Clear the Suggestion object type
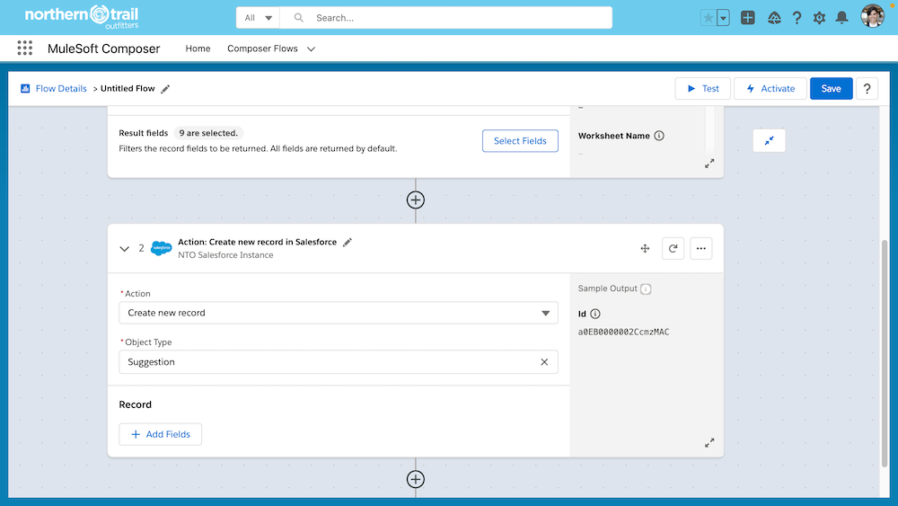 click(544, 362)
